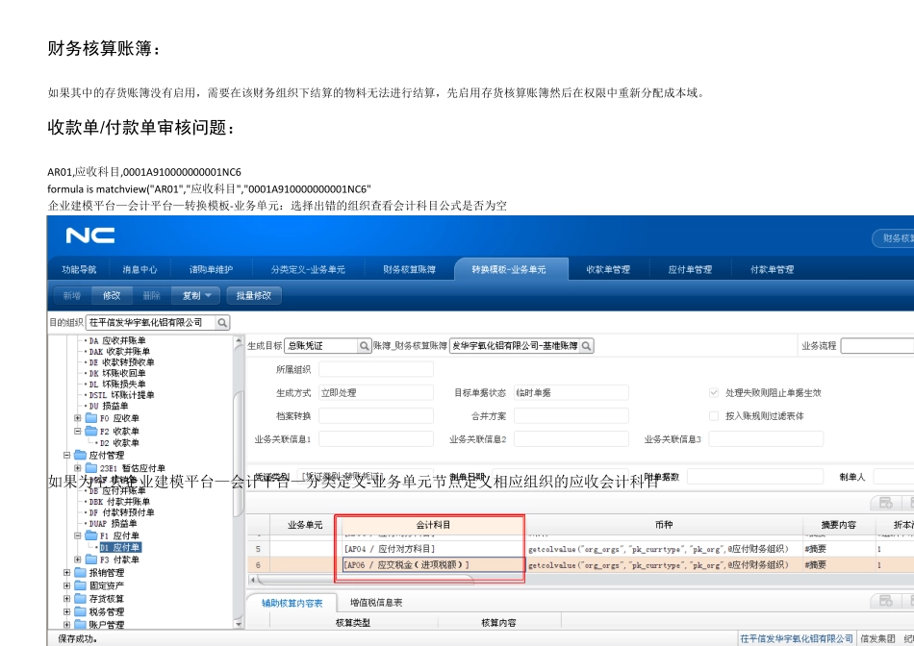The height and width of the screenshot is (646, 914).
Task: Expand the 税务管理 node
Action: point(66,611)
